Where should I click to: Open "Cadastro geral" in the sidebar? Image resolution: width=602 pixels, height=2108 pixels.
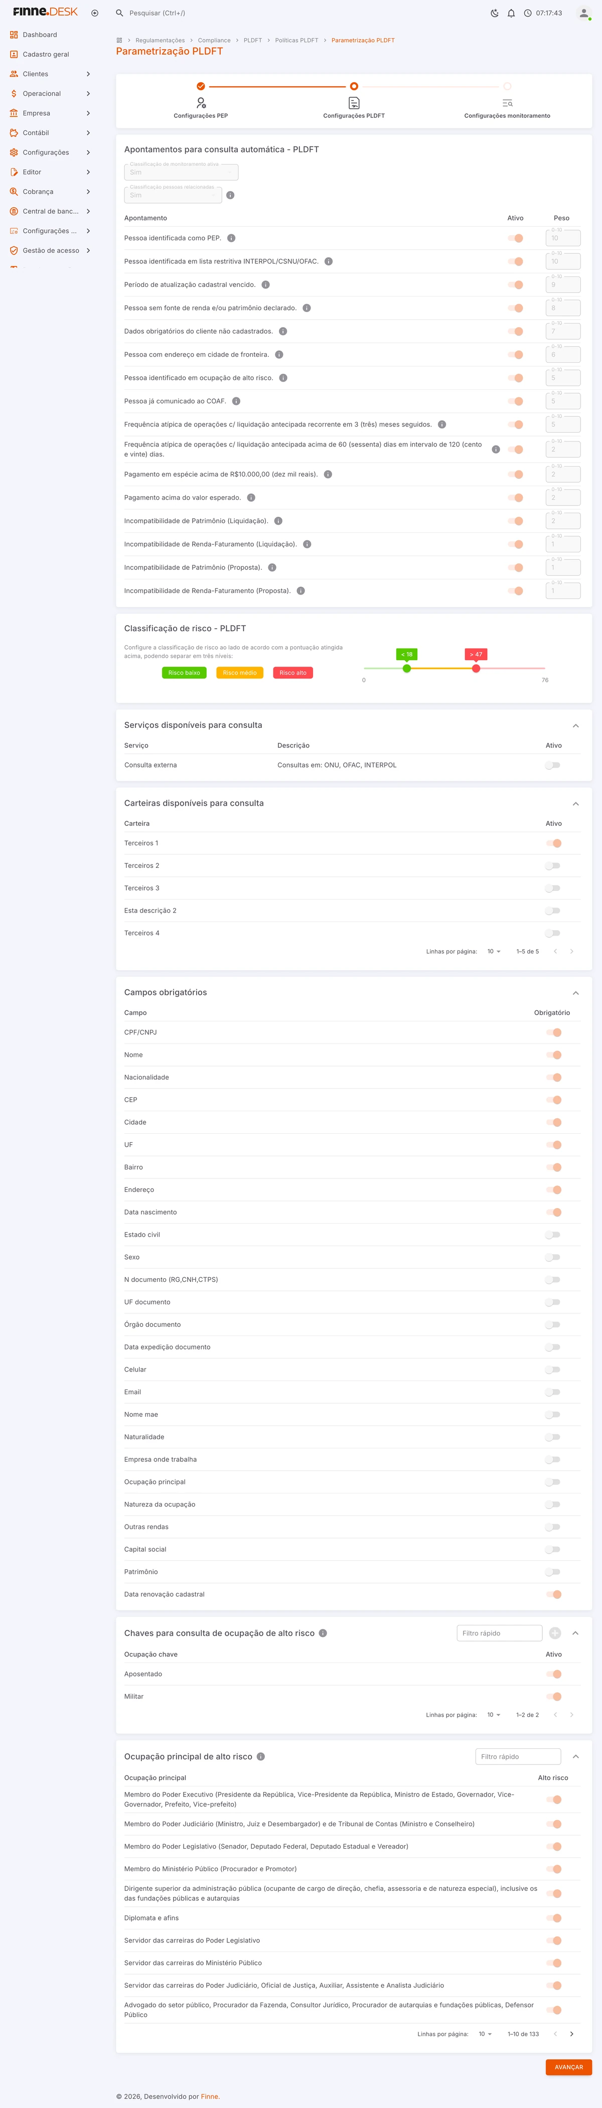point(51,54)
